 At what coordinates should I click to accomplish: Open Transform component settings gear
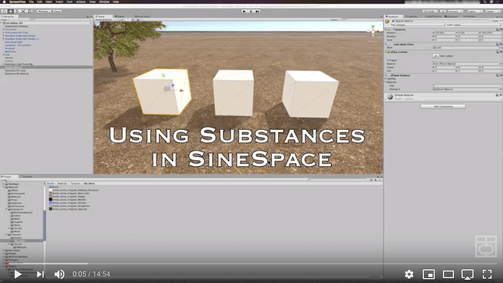[x=500, y=30]
